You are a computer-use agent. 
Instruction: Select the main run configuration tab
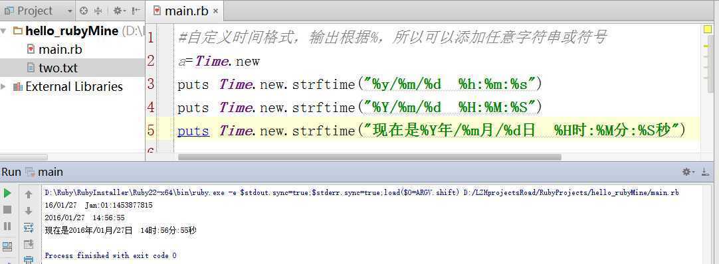pos(45,172)
